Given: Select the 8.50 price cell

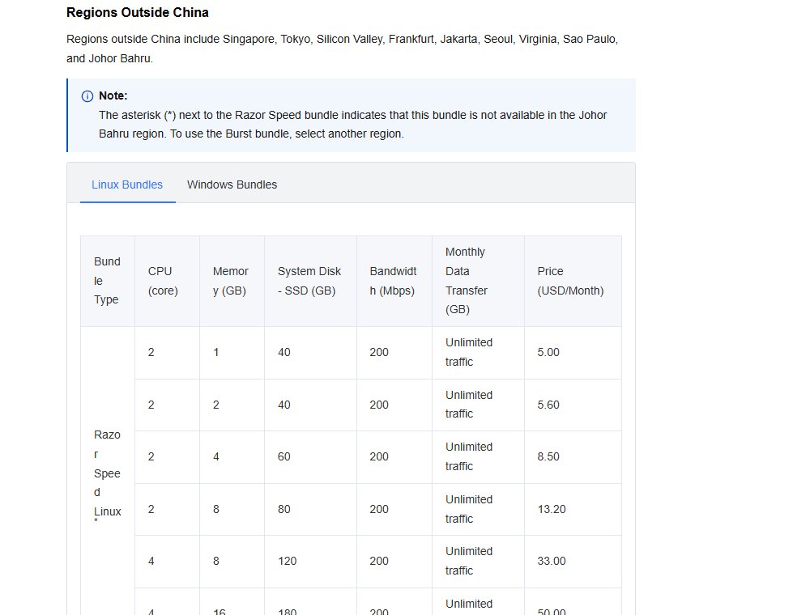Looking at the screenshot, I should 573,457.
